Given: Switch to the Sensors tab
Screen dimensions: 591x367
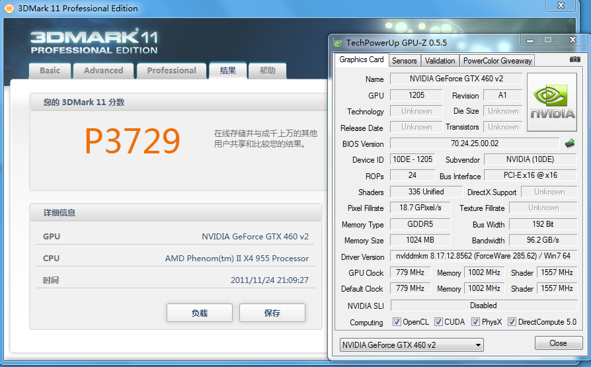Looking at the screenshot, I should pos(404,60).
